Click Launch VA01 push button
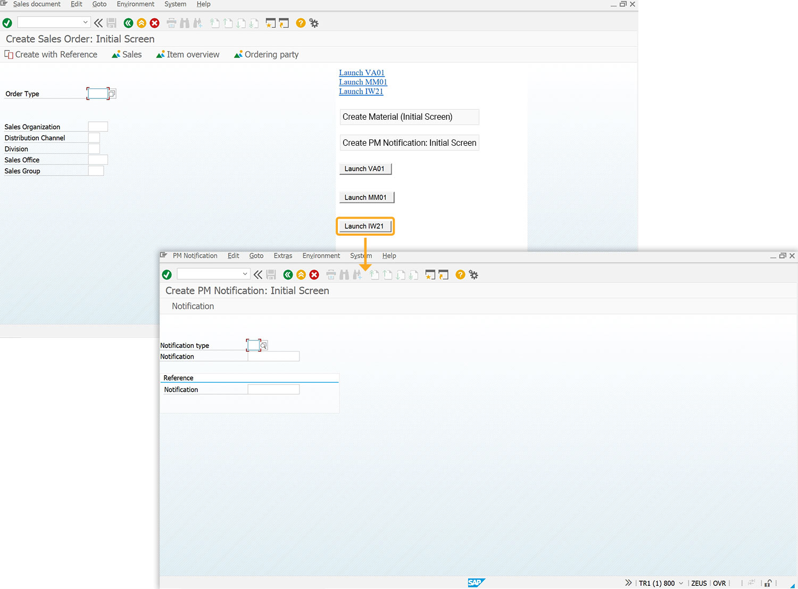798x589 pixels. point(365,169)
